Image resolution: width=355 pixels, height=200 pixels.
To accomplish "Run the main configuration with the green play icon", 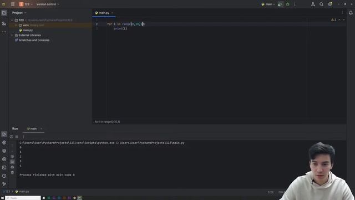I will point(280,4).
